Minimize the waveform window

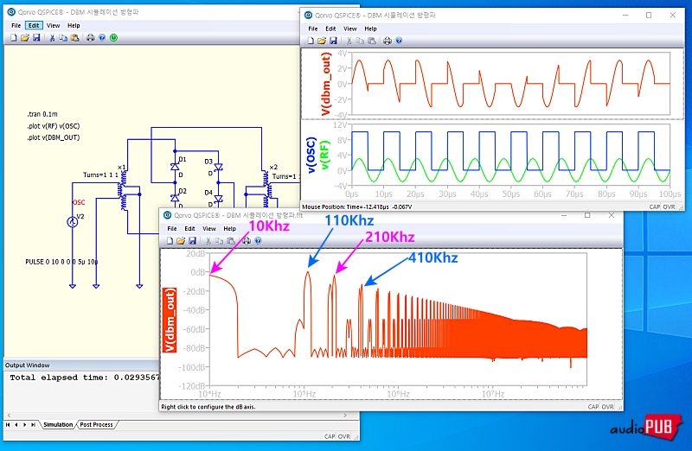tap(625, 15)
